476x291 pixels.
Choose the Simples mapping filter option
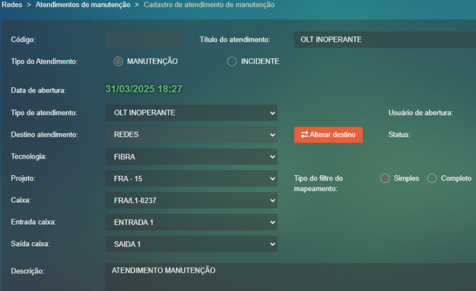385,178
